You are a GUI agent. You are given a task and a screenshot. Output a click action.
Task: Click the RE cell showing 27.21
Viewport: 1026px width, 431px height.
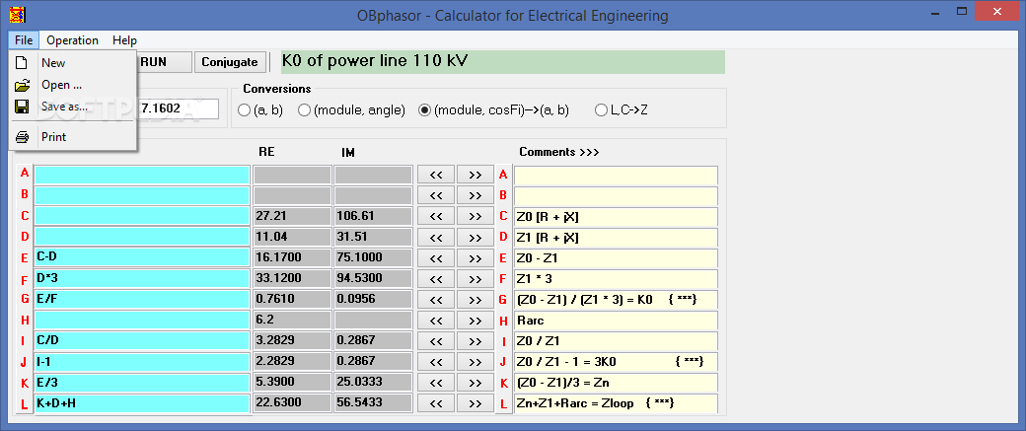pos(292,216)
